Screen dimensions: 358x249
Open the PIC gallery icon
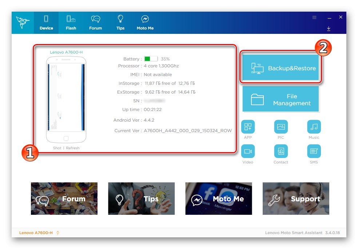point(281,127)
